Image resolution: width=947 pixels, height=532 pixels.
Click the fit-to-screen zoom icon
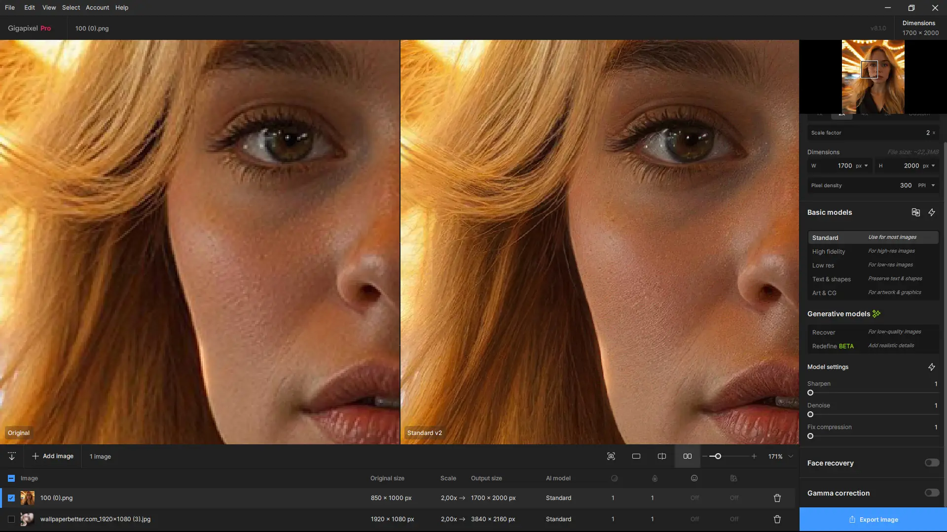611,456
